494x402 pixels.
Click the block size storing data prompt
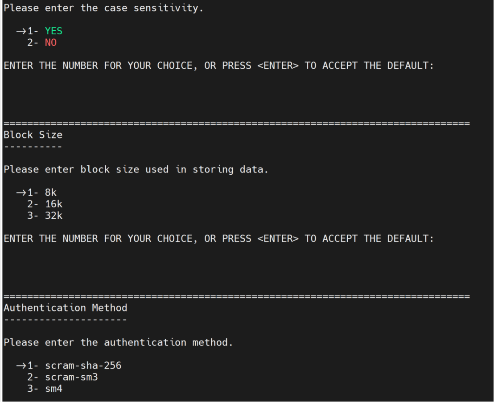click(x=136, y=169)
